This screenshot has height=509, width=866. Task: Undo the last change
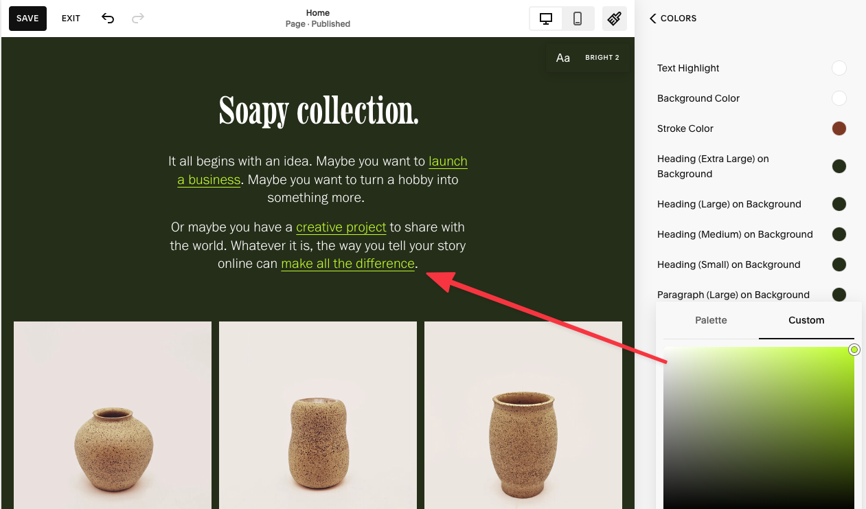tap(108, 19)
